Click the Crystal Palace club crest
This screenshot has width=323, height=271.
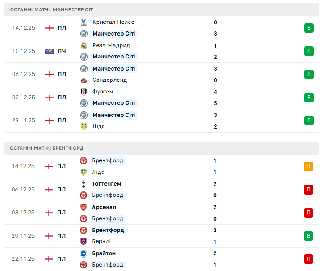point(83,22)
